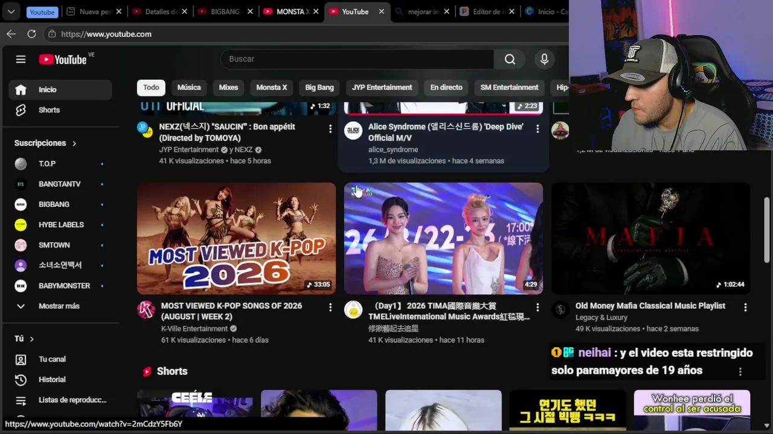Screen dimensions: 773x434
Task: Select the Música filter chip
Action: [x=189, y=87]
